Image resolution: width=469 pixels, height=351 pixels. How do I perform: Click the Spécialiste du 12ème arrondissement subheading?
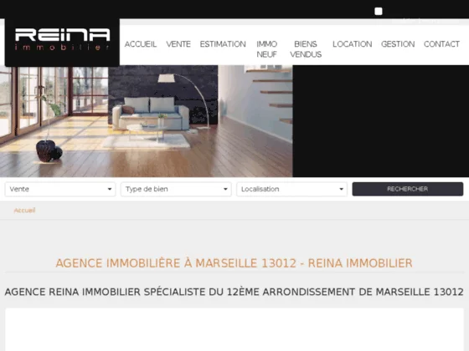(234, 292)
